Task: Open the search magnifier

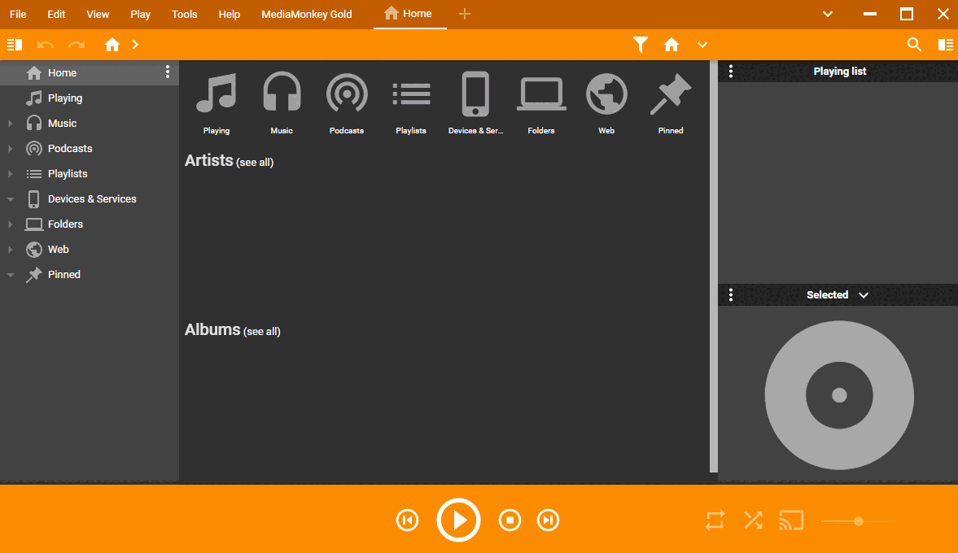Action: [914, 45]
